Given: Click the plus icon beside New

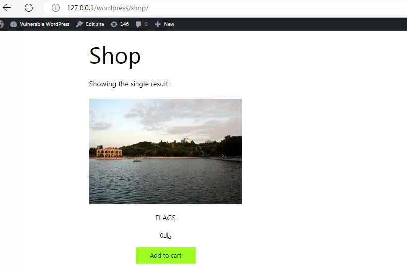Looking at the screenshot, I should coord(158,24).
